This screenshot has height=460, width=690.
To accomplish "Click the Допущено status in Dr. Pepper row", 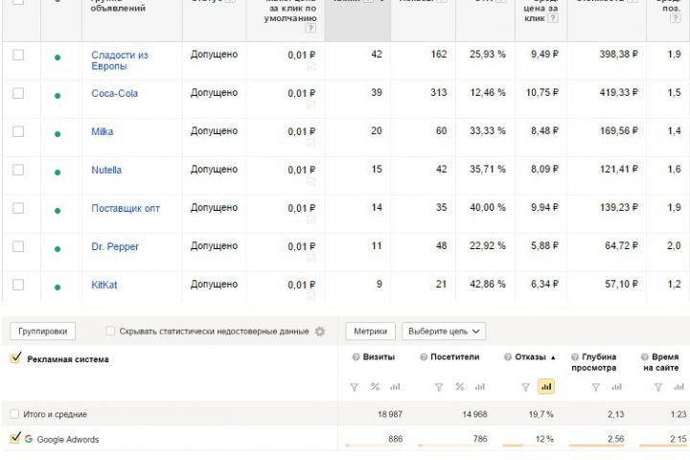I will pos(214,245).
